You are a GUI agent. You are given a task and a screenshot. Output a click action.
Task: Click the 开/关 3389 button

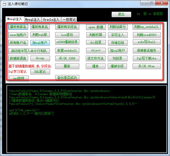(x=67, y=59)
